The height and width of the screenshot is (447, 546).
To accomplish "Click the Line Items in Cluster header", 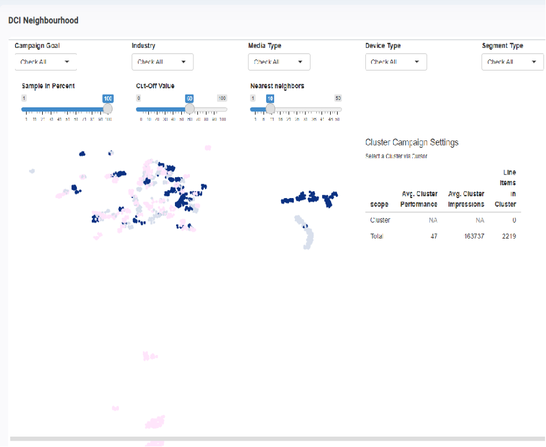I will tap(506, 188).
